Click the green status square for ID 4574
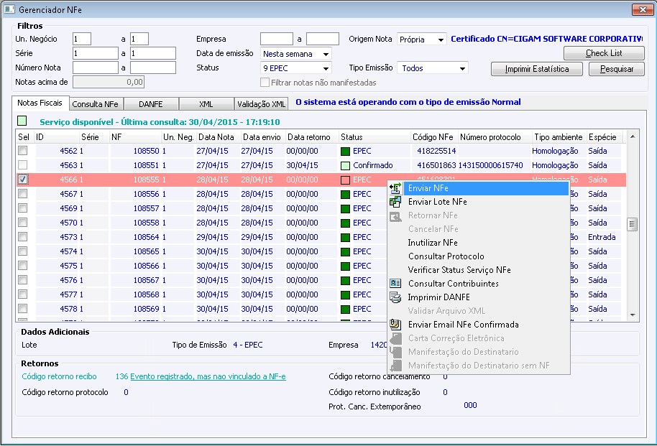This screenshot has height=446, width=657. [x=345, y=251]
